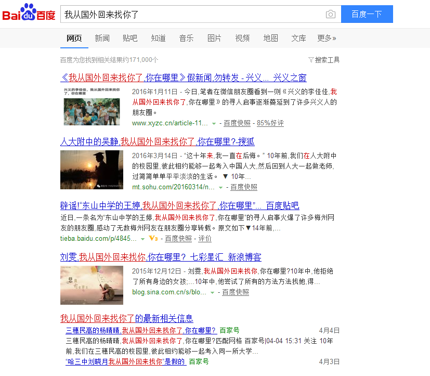Open sunset silhouette thumbnail of Sohu result

pos(92,170)
